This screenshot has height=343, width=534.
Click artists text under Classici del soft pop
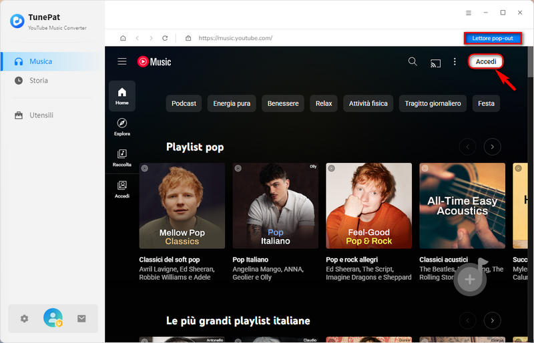[177, 273]
